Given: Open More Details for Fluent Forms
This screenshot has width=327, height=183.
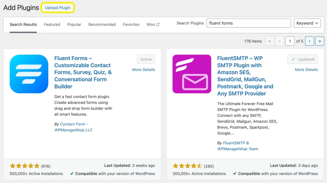Looking at the screenshot, I should (143, 70).
